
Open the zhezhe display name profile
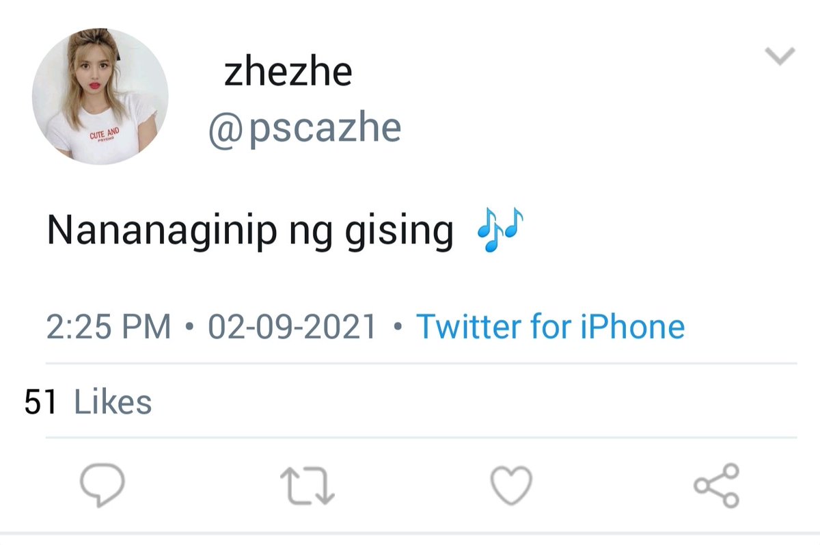coord(288,72)
